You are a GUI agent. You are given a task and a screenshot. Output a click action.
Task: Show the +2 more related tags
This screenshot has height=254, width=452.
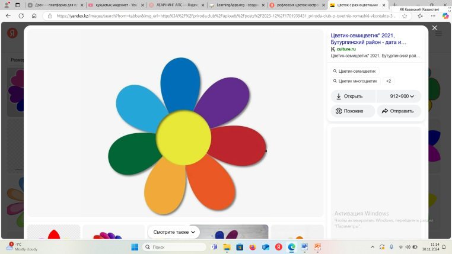point(389,81)
